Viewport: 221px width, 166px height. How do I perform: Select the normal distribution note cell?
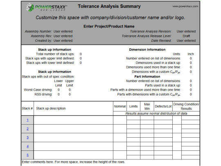[156, 114]
